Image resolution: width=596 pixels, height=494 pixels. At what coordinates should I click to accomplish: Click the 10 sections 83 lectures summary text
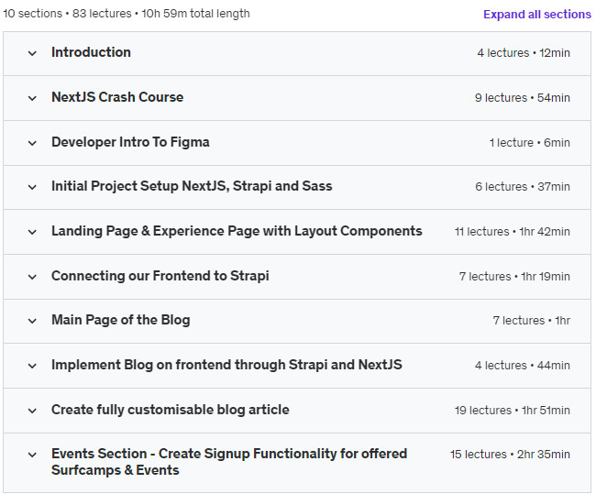coord(127,14)
